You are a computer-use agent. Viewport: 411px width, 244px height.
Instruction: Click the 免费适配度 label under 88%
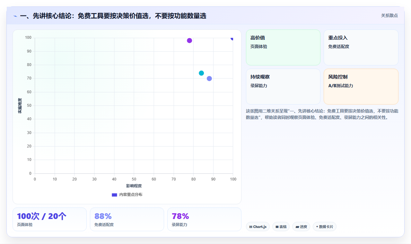click(x=104, y=225)
